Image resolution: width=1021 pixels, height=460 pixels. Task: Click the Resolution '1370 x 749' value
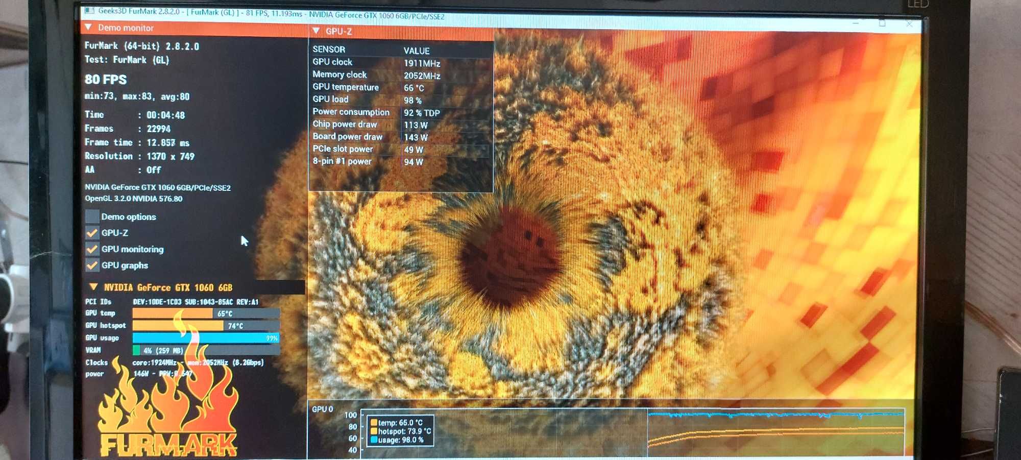171,157
